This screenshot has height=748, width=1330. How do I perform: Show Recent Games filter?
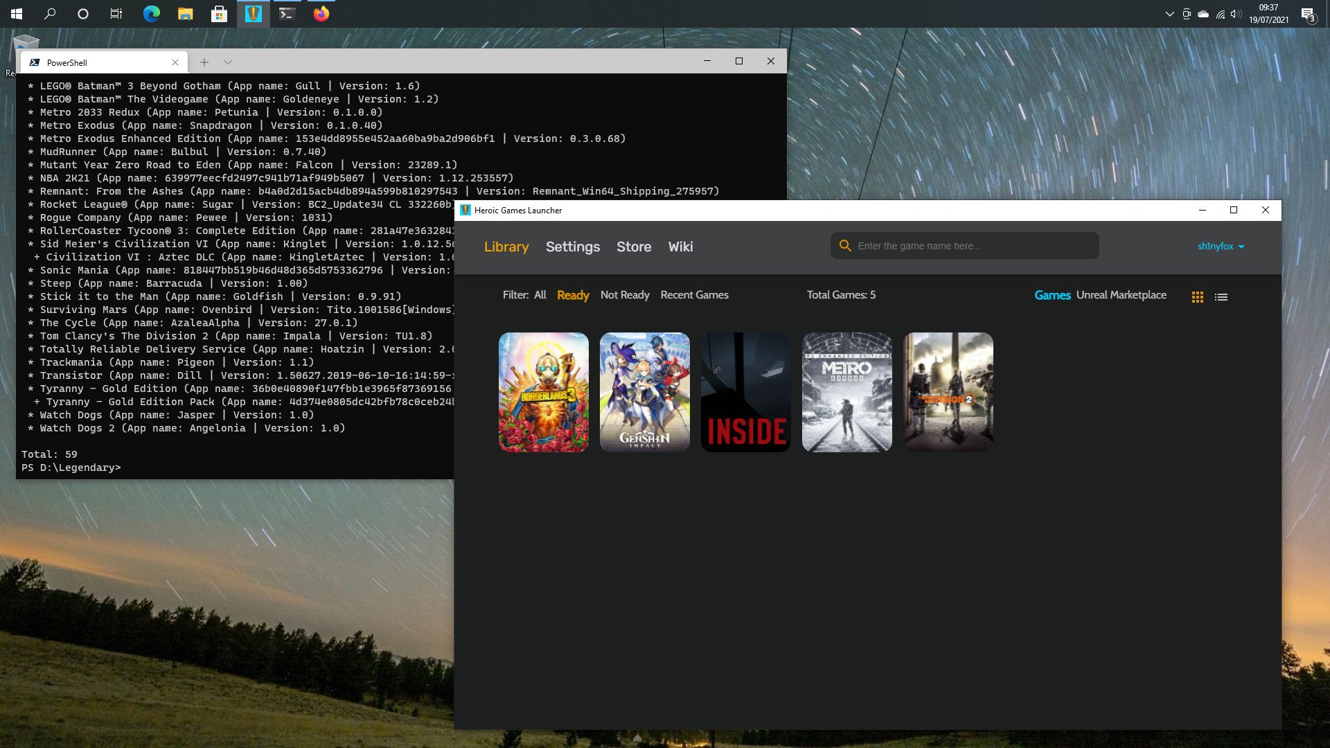(x=695, y=295)
